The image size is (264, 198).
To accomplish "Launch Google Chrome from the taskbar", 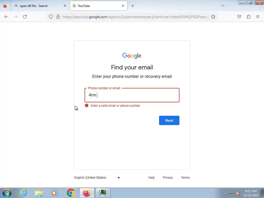I will (71, 193).
